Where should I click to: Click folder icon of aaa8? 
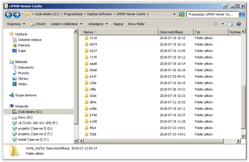coord(86,64)
